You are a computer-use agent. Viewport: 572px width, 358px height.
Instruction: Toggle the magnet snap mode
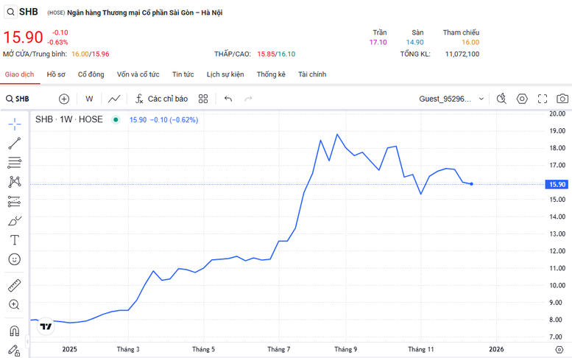(x=14, y=331)
